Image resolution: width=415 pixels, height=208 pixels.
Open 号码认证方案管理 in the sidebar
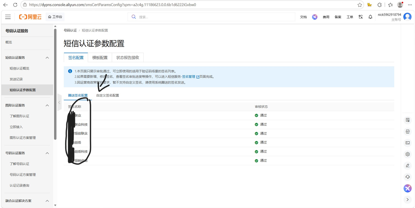pyautogui.click(x=23, y=175)
